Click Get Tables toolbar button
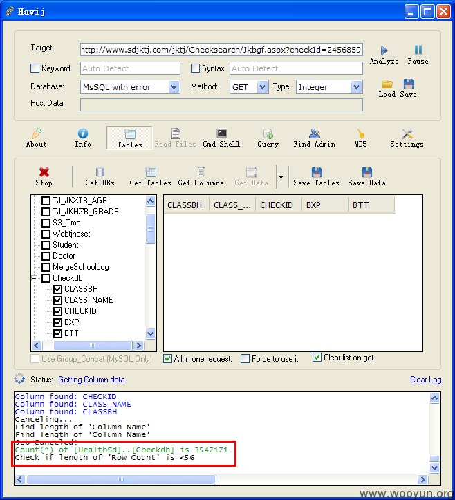Viewport: 455px width, 500px height. coord(150,176)
